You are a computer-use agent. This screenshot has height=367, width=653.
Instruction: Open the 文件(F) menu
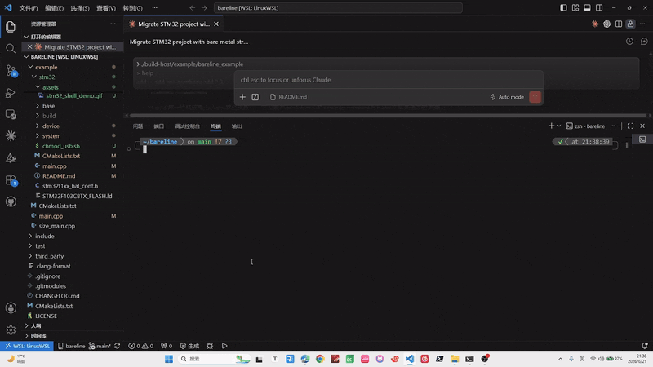click(29, 8)
